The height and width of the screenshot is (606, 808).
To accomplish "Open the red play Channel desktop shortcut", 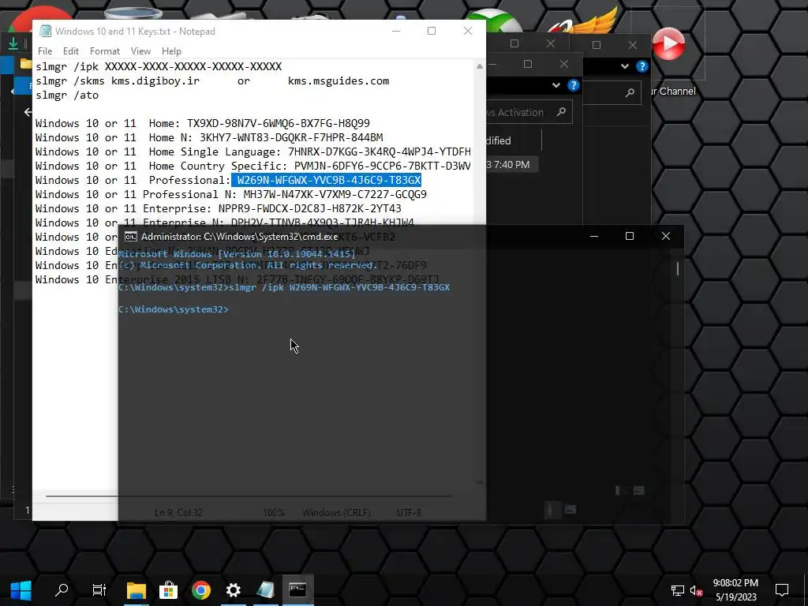I will [668, 44].
